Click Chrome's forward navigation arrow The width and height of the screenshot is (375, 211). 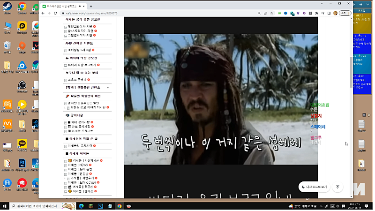click(49, 13)
